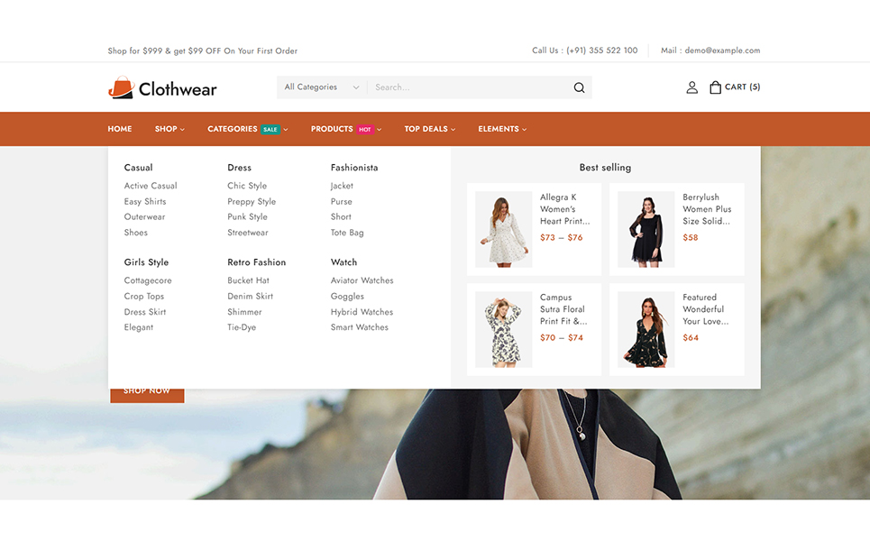This screenshot has width=870, height=541.
Task: Open the Aviator Watches link
Action: tap(362, 280)
